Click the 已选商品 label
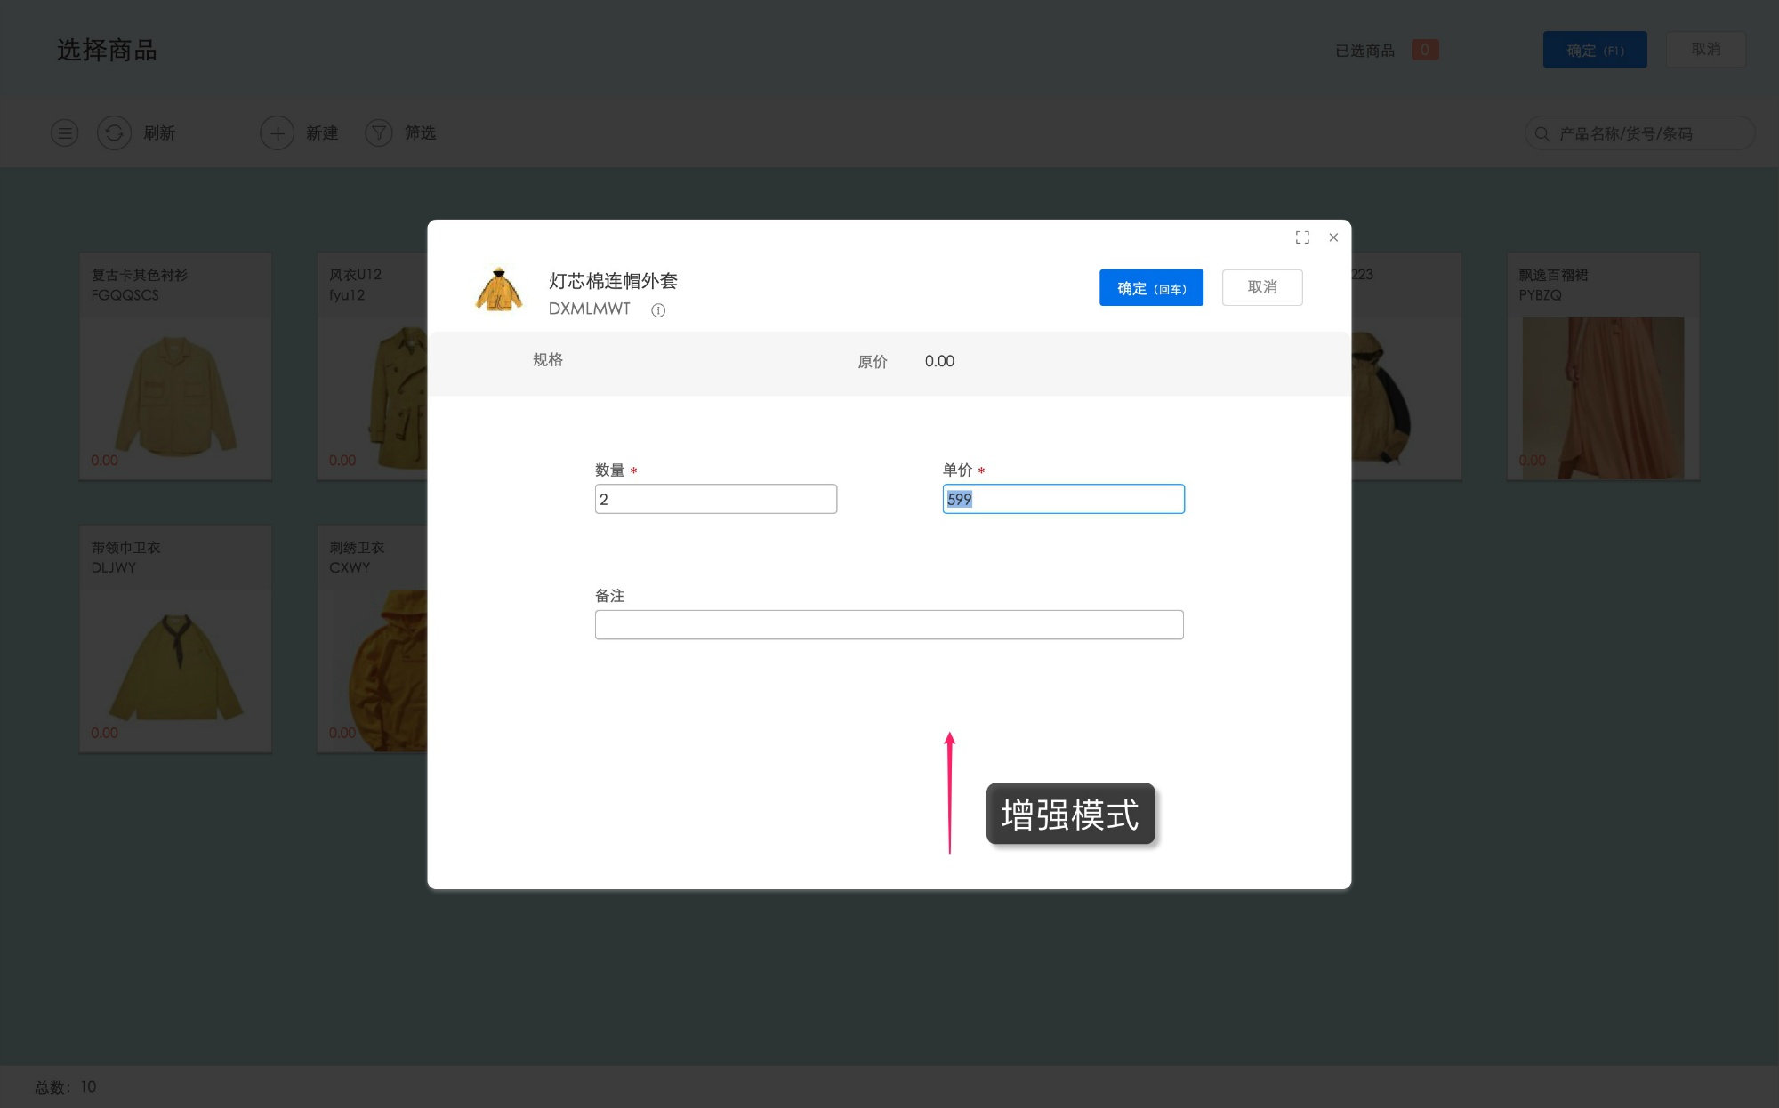 1364,51
